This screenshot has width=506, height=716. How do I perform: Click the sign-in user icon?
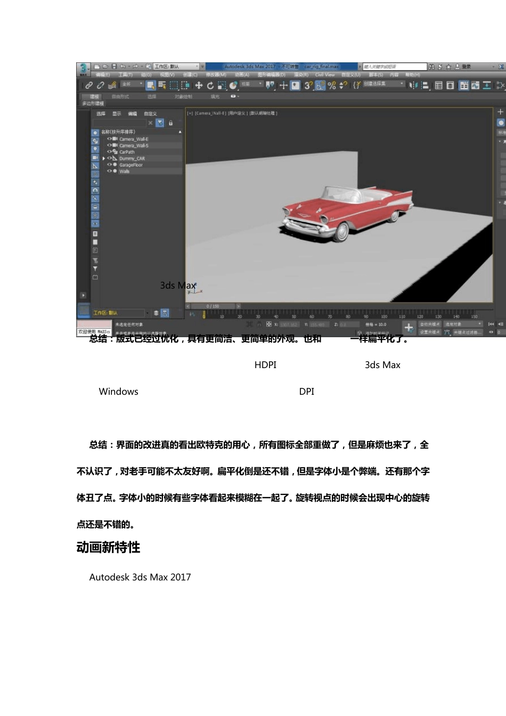point(457,67)
